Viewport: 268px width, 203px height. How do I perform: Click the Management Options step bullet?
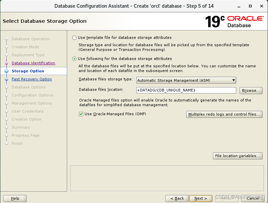(7, 103)
